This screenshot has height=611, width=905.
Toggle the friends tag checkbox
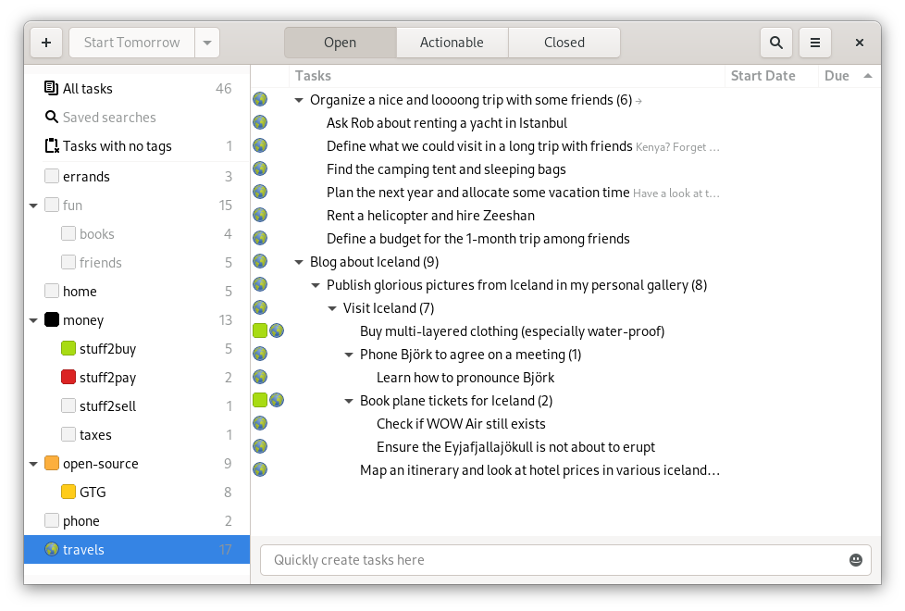click(x=68, y=262)
